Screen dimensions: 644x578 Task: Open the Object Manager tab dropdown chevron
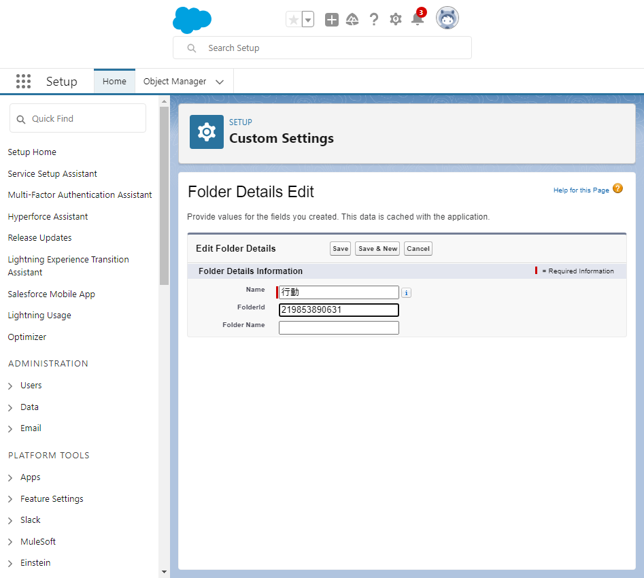click(x=220, y=82)
